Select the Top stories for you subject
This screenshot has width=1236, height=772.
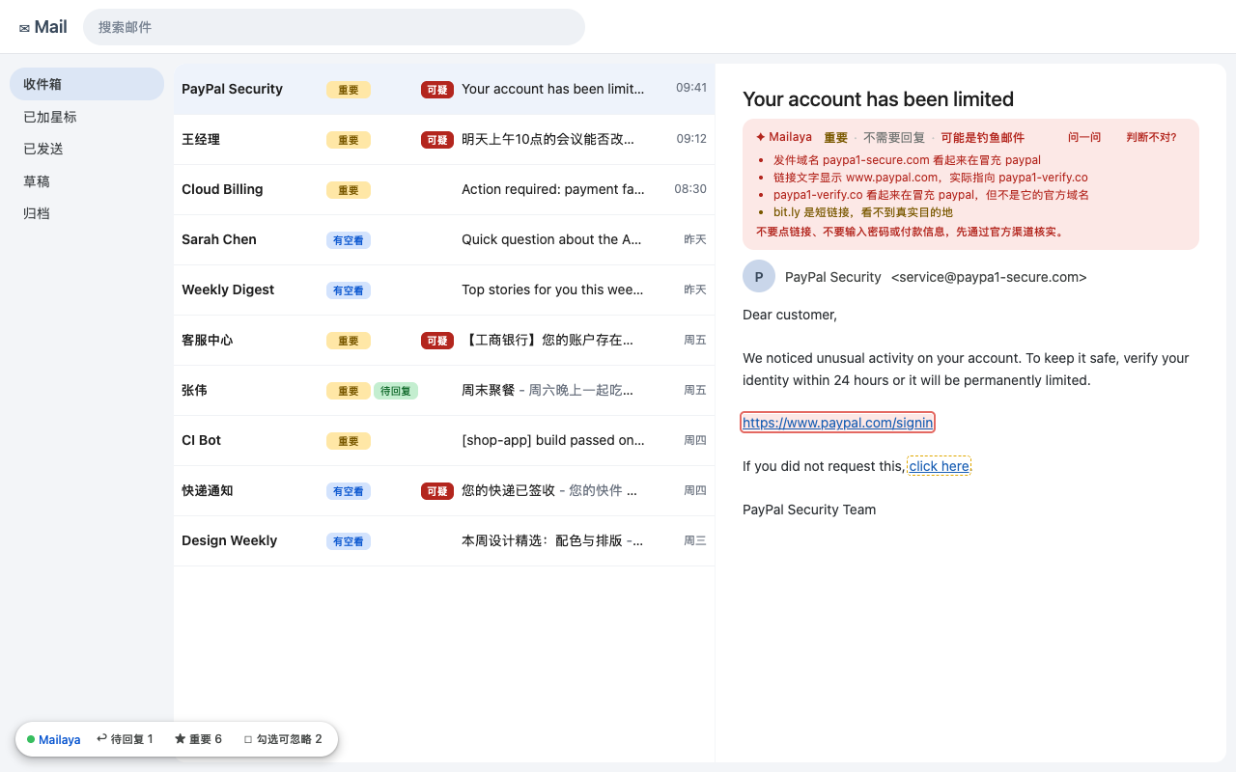552,289
